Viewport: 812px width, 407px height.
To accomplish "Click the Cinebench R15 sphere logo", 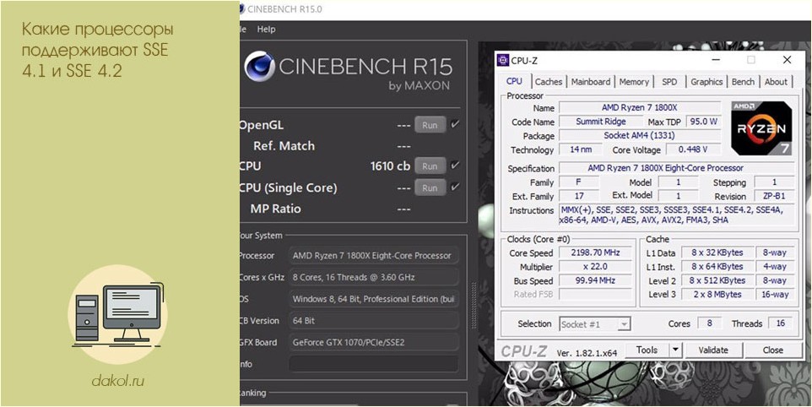I will point(259,67).
